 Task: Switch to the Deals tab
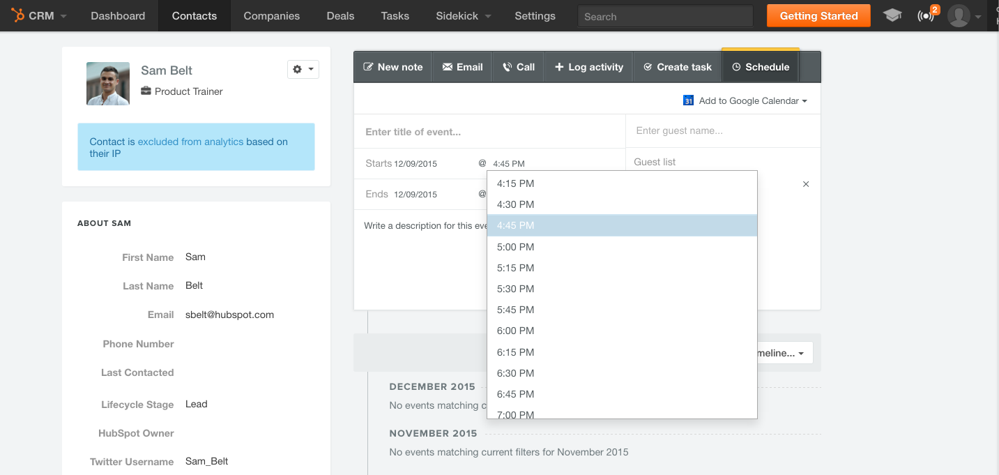(340, 15)
